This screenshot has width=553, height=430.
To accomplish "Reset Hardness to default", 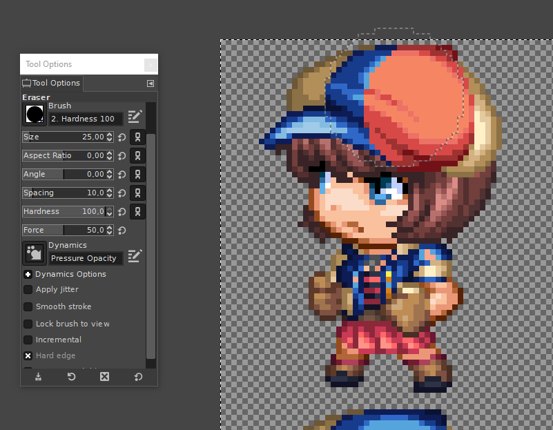I will click(x=122, y=211).
